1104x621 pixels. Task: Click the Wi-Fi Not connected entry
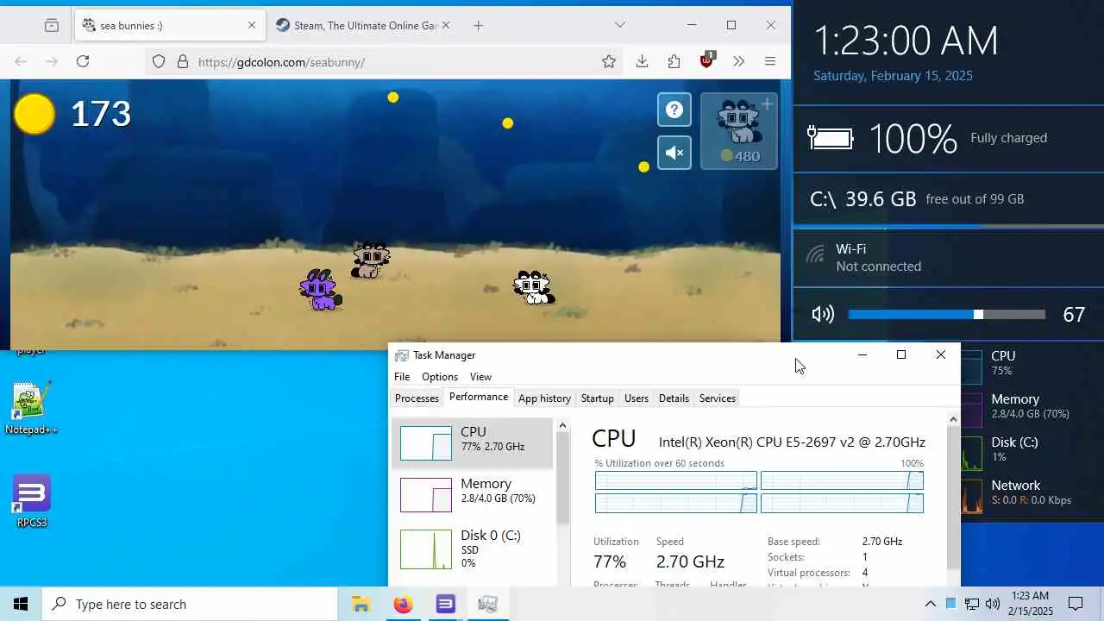949,257
